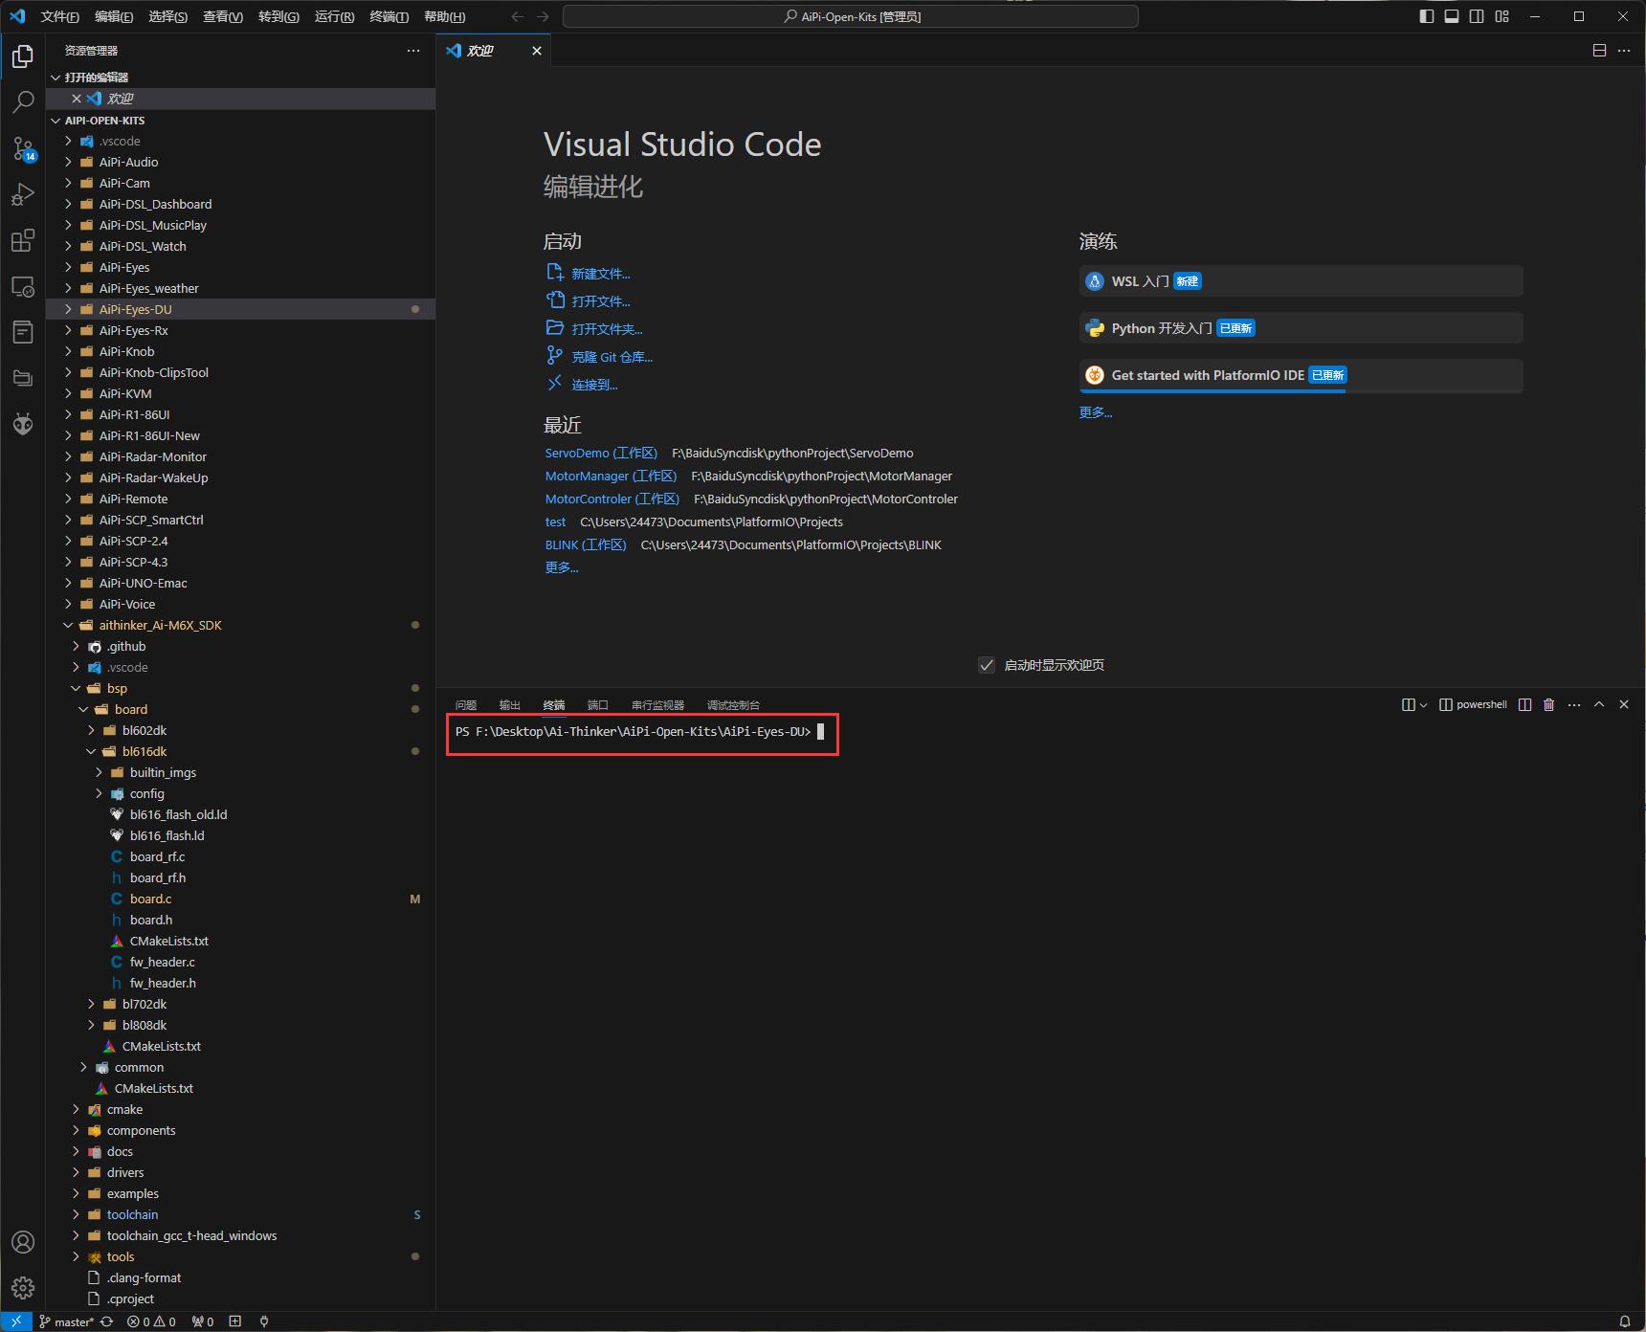
Task: Open the notifications bell in status bar
Action: click(x=1624, y=1321)
